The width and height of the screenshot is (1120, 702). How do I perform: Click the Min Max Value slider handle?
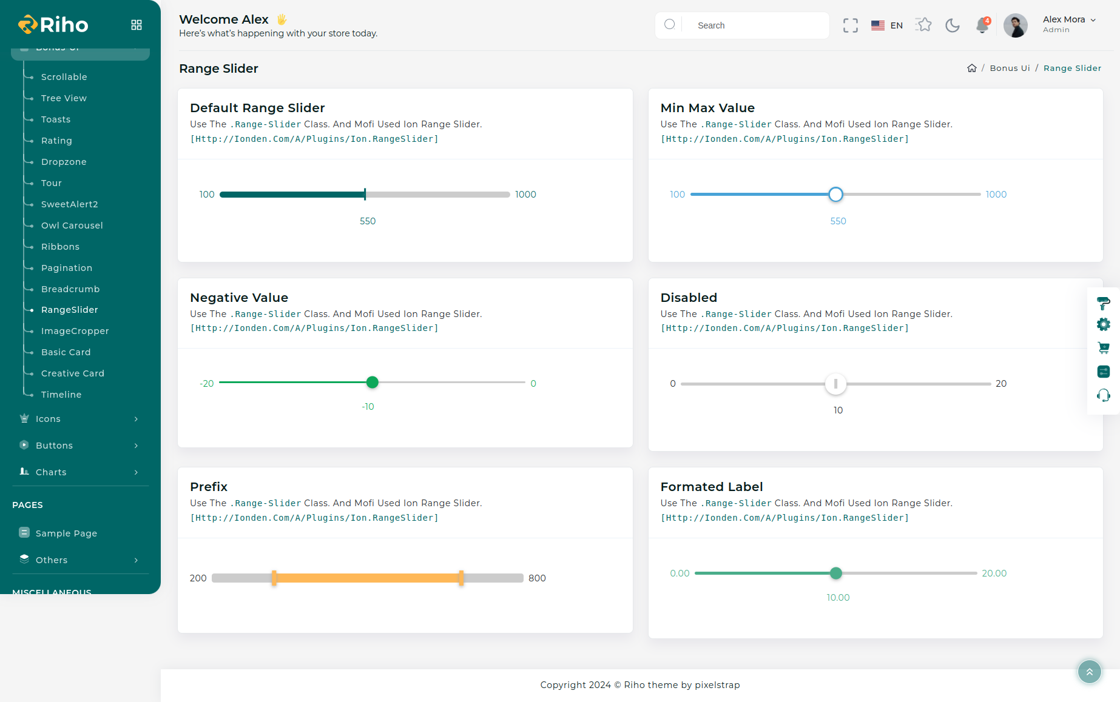click(835, 195)
